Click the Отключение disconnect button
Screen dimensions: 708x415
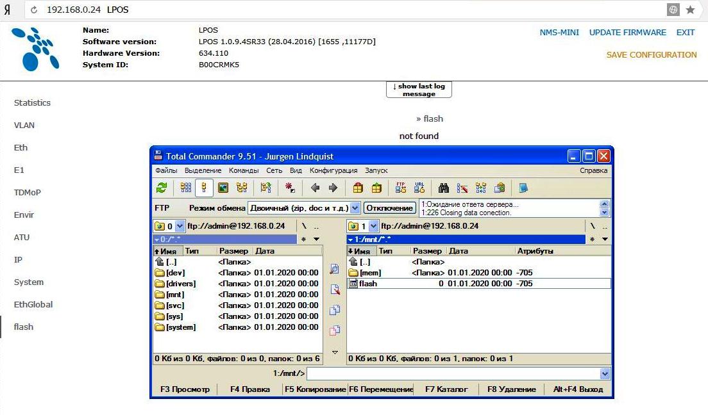389,208
